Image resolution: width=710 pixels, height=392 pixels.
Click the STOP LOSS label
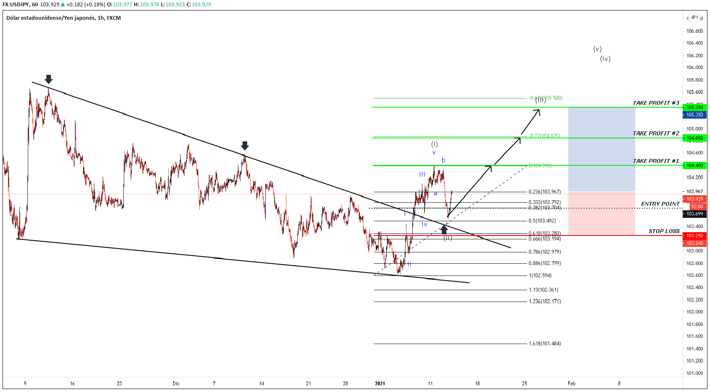[664, 231]
